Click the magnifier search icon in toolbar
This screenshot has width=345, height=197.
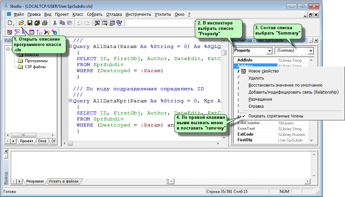point(105,23)
